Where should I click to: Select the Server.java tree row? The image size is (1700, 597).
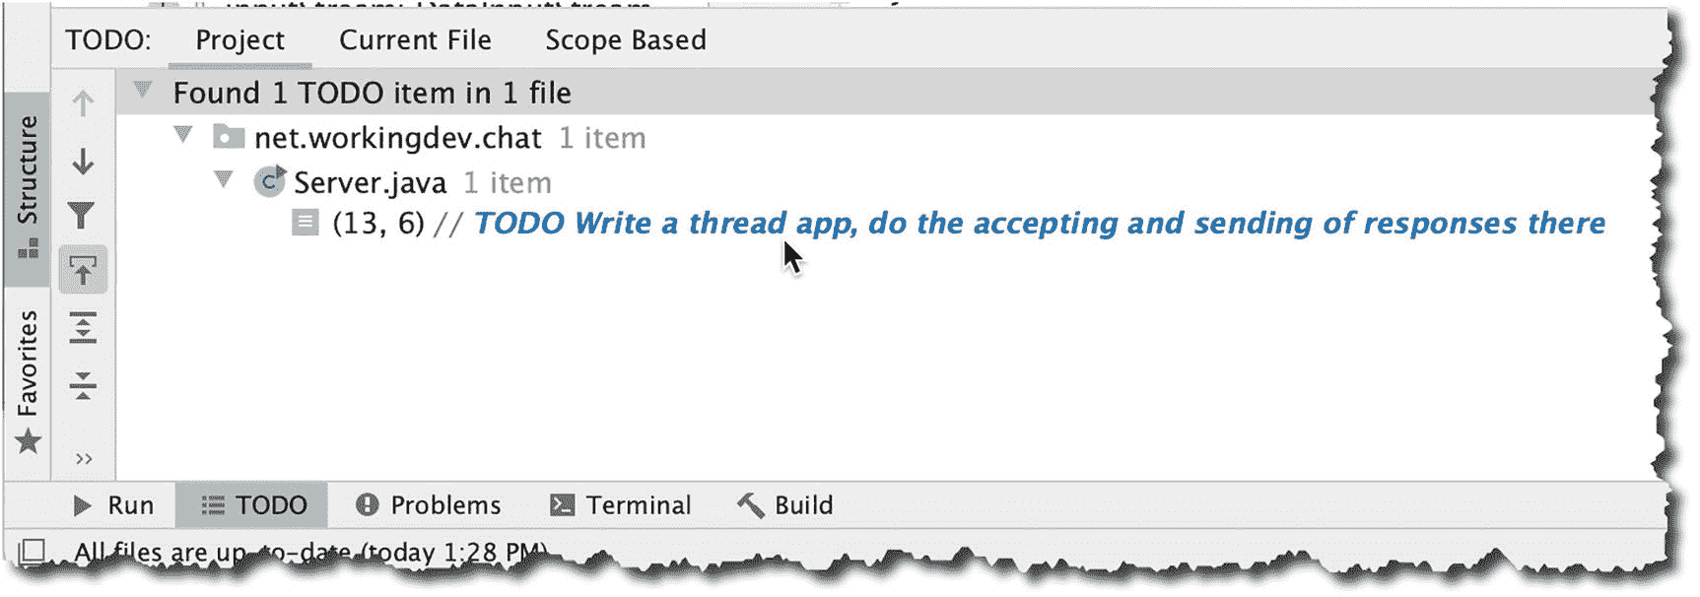(884, 183)
